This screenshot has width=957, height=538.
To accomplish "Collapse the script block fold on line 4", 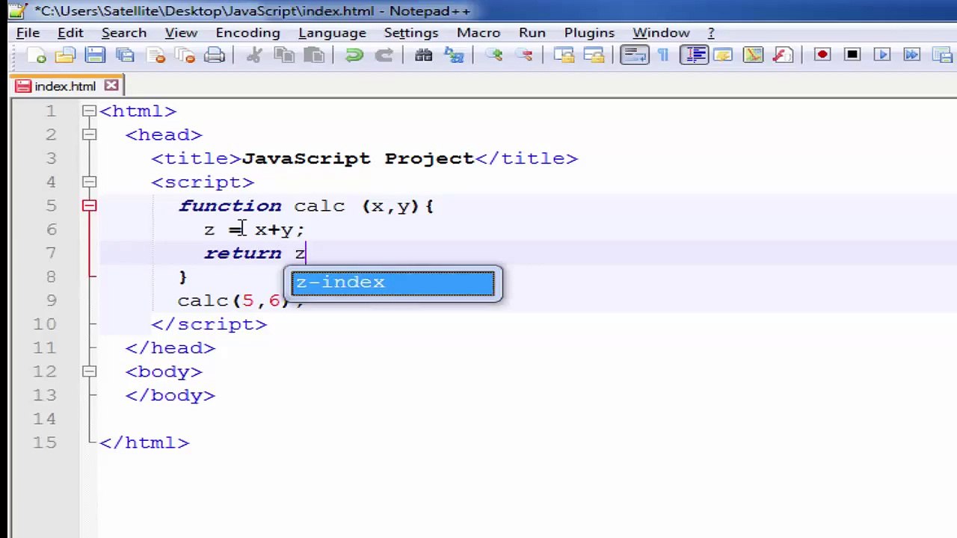I will (x=89, y=182).
